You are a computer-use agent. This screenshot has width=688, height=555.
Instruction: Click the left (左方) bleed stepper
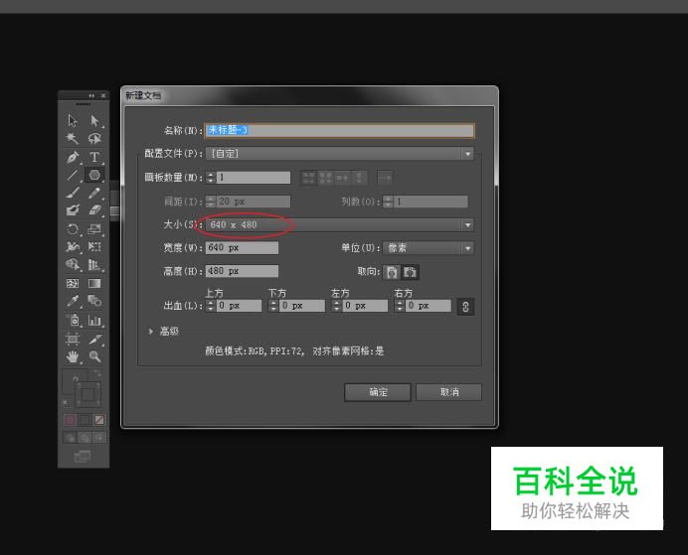[x=336, y=306]
